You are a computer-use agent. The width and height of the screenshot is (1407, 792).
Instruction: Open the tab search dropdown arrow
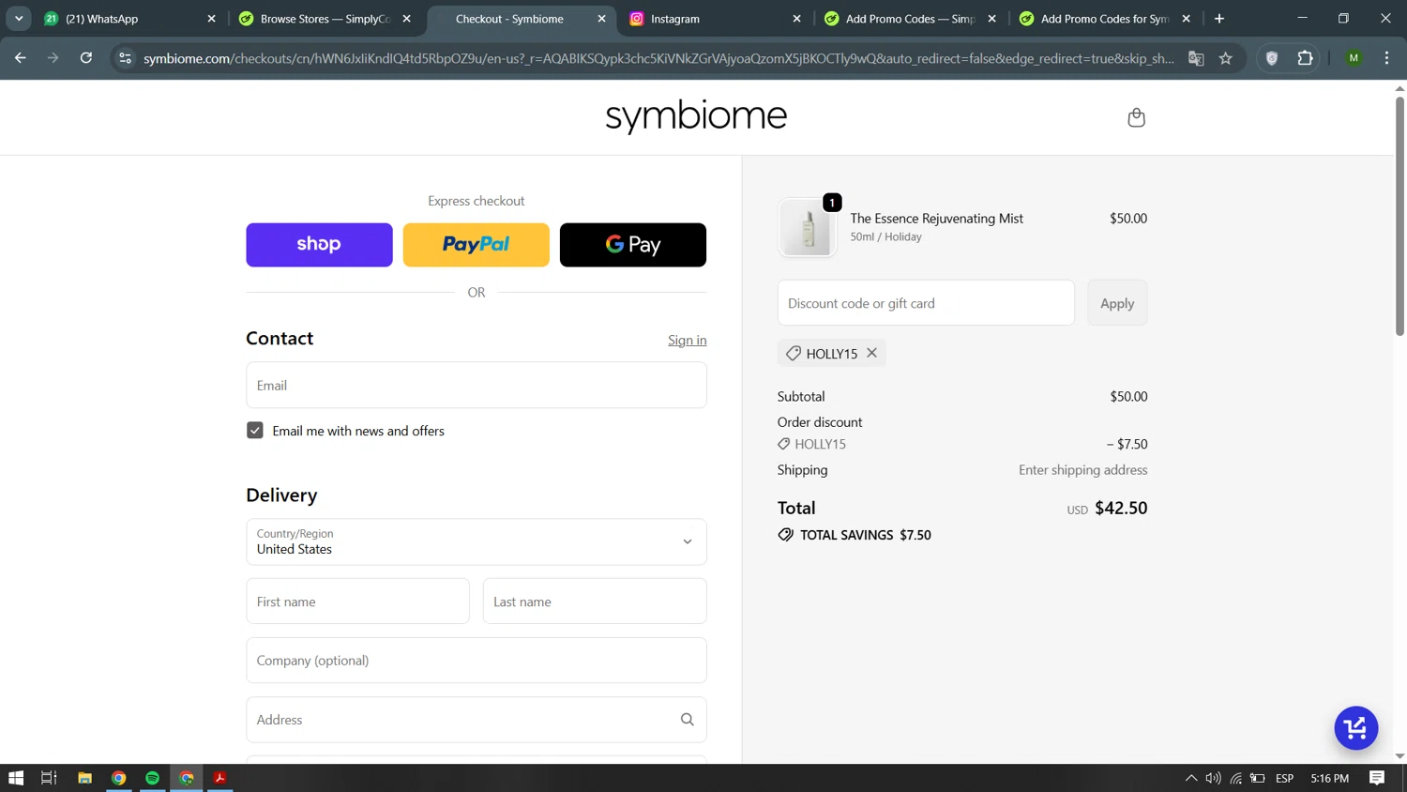click(x=19, y=19)
